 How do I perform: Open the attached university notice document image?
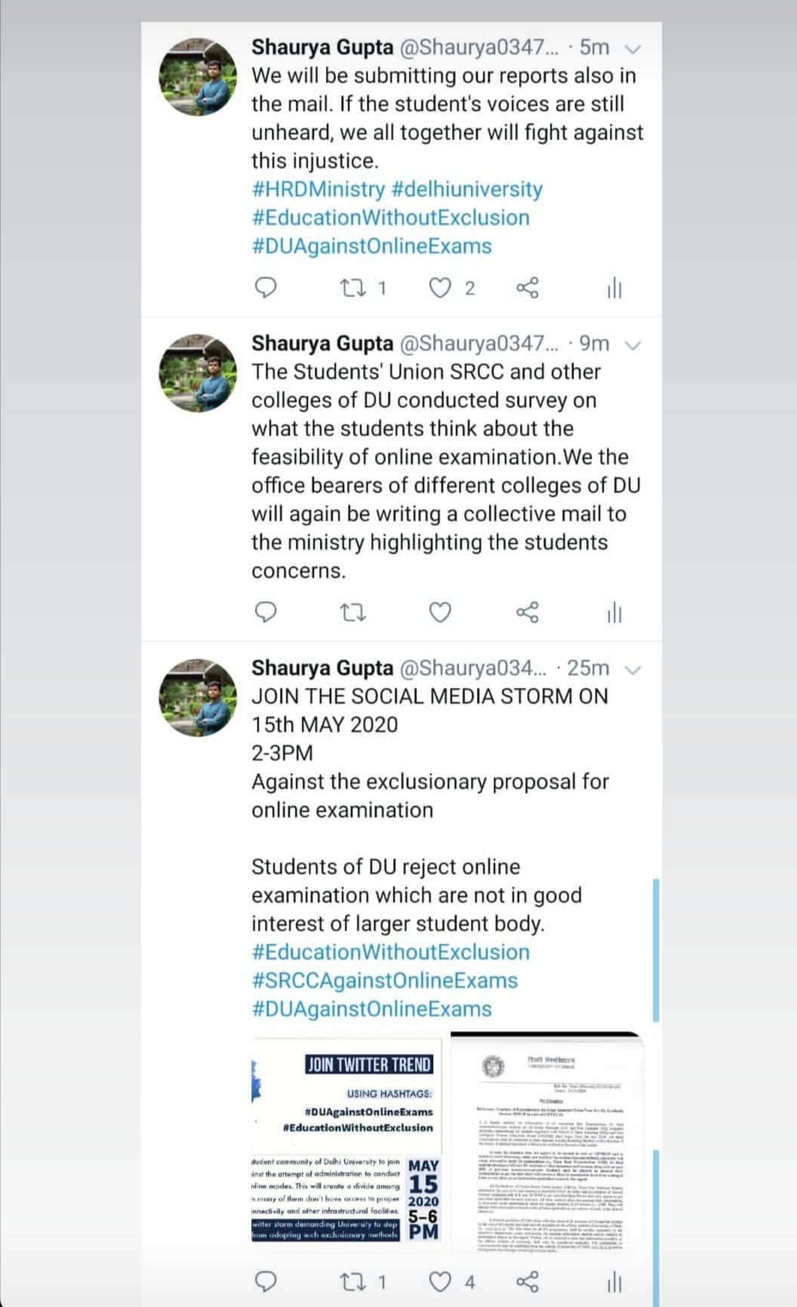[x=547, y=1144]
